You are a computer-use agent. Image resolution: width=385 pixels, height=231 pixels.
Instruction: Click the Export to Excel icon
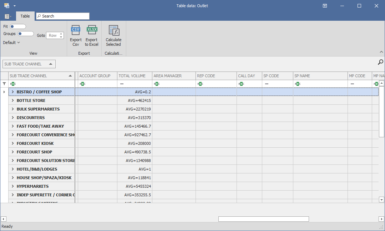click(x=92, y=30)
